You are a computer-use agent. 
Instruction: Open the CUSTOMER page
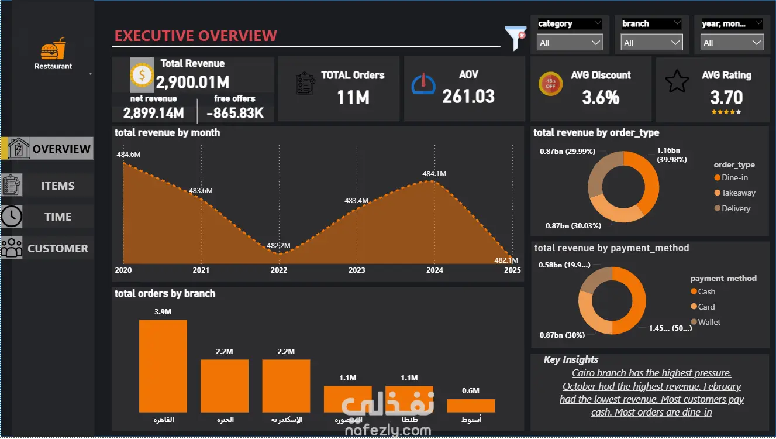pyautogui.click(x=58, y=248)
